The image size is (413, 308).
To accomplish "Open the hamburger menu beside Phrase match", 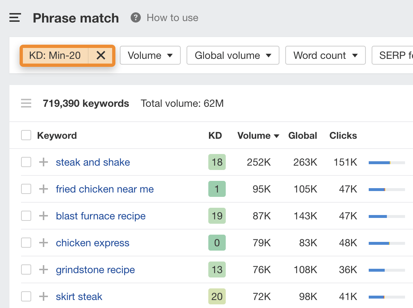I will click(15, 18).
